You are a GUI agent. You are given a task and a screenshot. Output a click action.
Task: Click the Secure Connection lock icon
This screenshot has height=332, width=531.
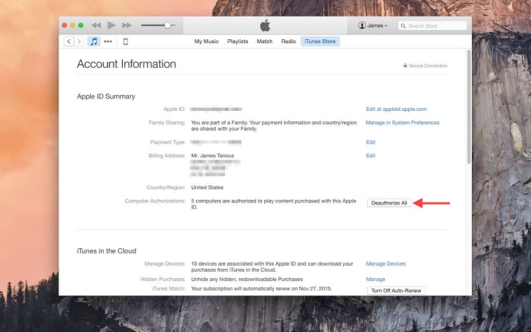tap(405, 65)
